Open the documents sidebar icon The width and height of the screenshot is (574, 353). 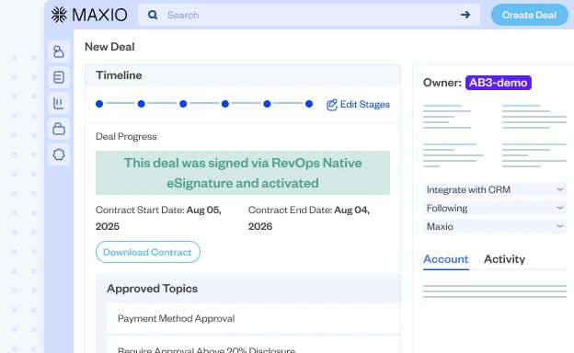coord(59,77)
